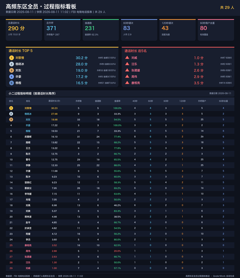Click the red 1.30 duration cell
This screenshot has width=240, height=278.
[54, 262]
